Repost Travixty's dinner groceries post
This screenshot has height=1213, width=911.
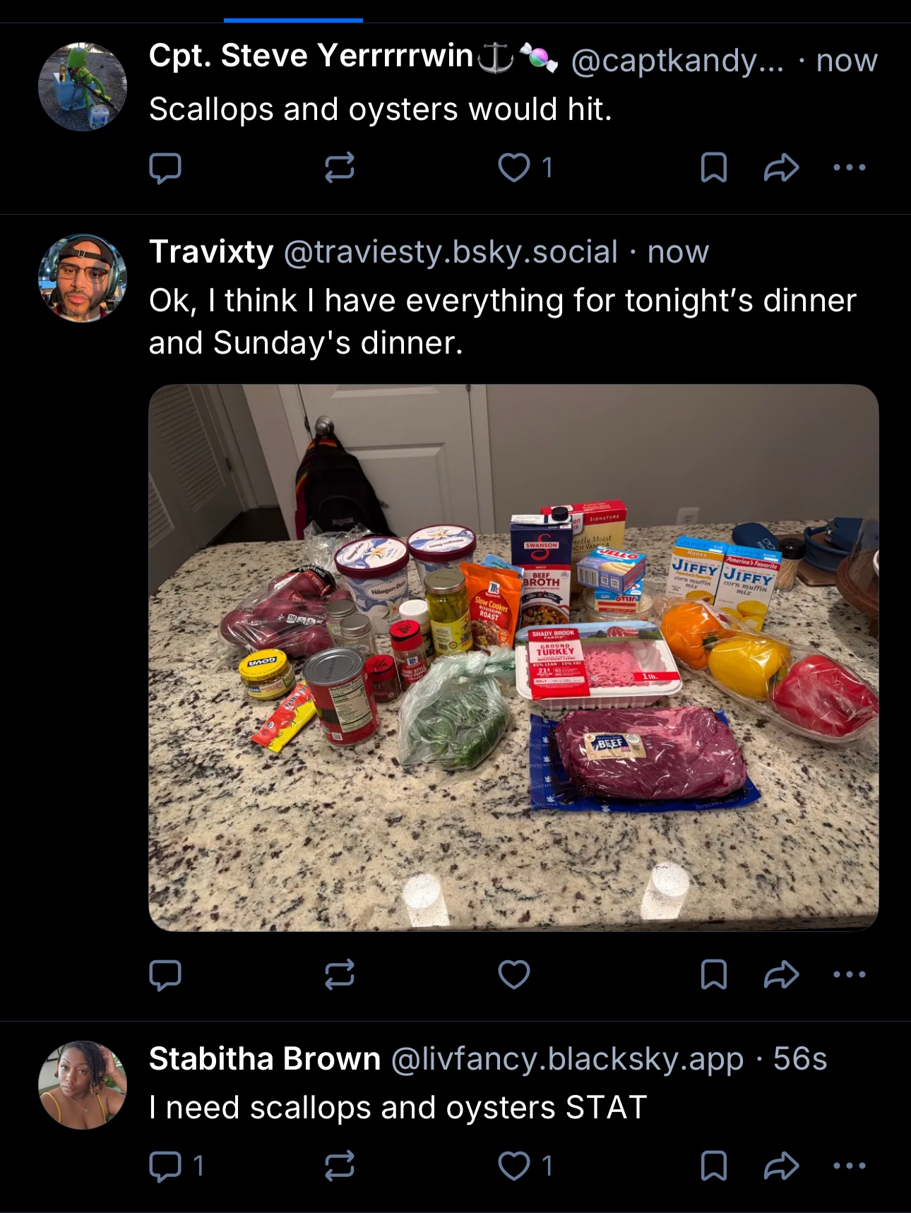(339, 975)
